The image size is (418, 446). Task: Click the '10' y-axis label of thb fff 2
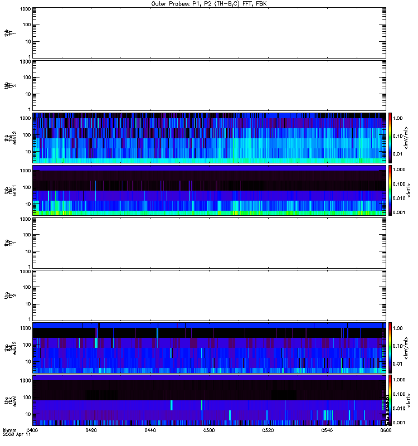coord(28,94)
